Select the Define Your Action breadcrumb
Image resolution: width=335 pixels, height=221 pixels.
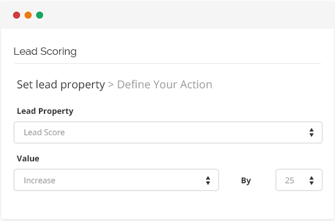tap(164, 85)
